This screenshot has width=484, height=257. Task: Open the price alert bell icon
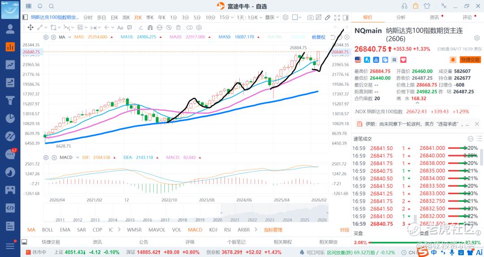[x=453, y=59]
